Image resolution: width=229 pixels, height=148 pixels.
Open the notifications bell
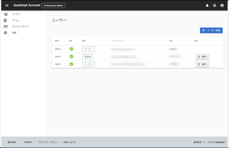[207, 6]
